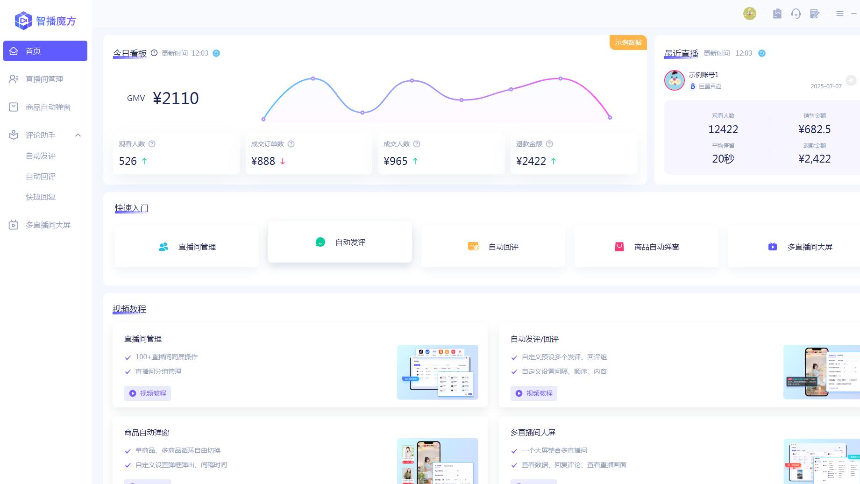This screenshot has width=860, height=484.
Task: Contact customer service via the headset icon
Action: tap(796, 14)
